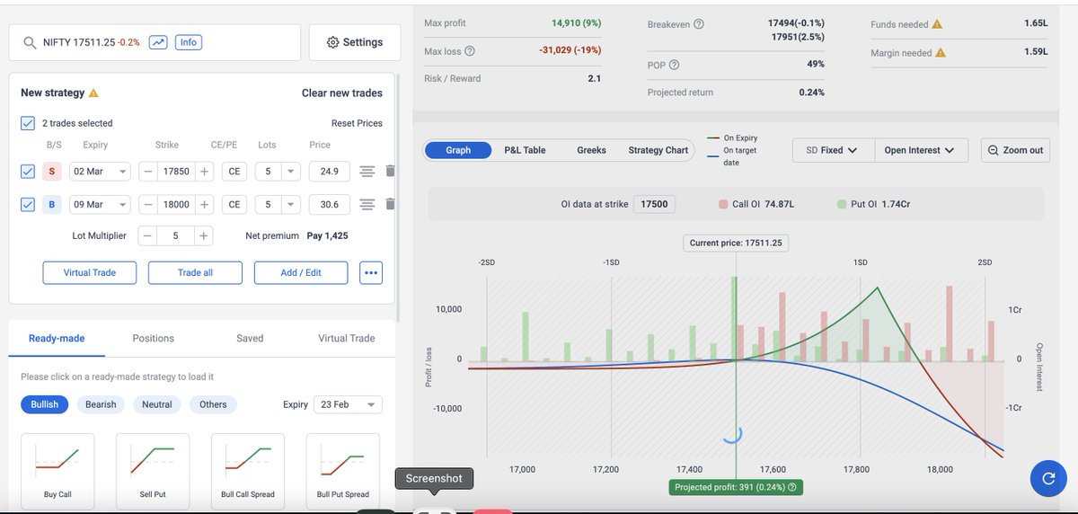Open the 02 Mar expiry dropdown
The height and width of the screenshot is (514, 1078).
100,171
